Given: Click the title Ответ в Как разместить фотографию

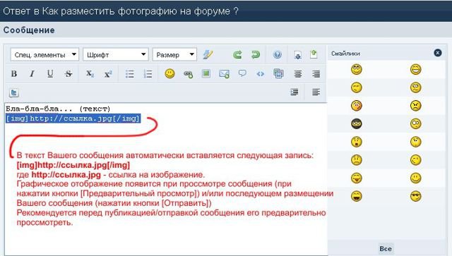Looking at the screenshot, I should click(x=121, y=11).
